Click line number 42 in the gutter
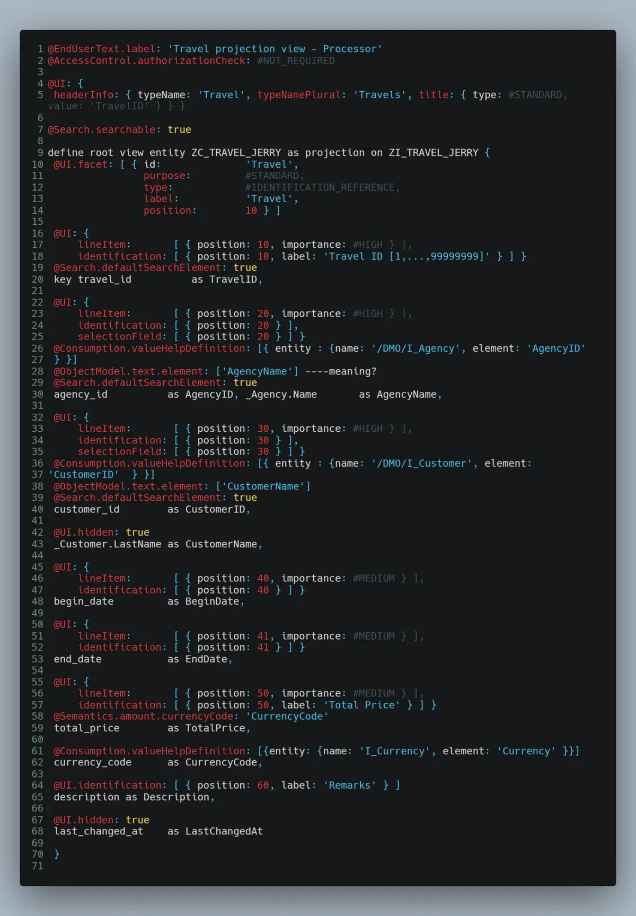 pyautogui.click(x=38, y=533)
